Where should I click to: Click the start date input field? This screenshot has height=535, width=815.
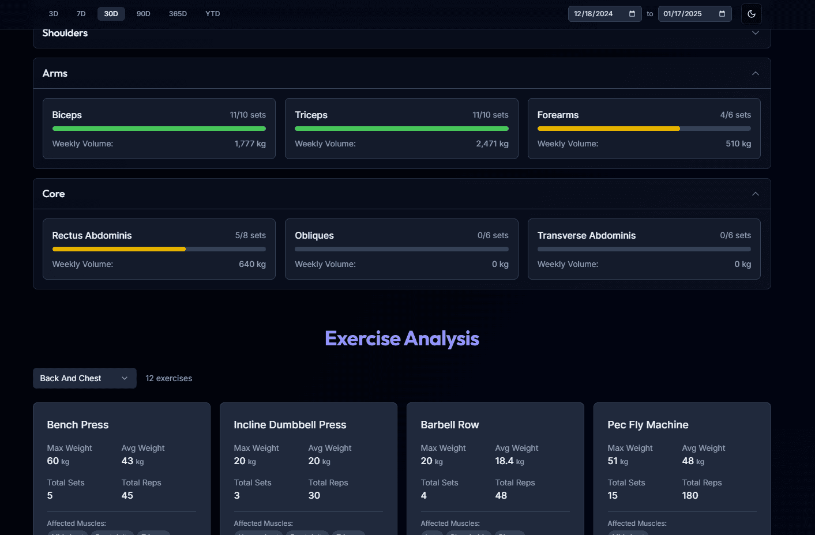click(594, 13)
